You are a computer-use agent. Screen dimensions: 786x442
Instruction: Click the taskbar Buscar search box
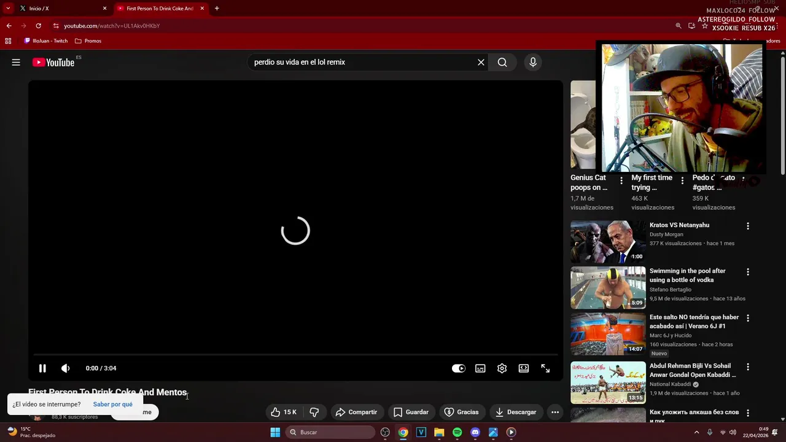click(x=330, y=432)
